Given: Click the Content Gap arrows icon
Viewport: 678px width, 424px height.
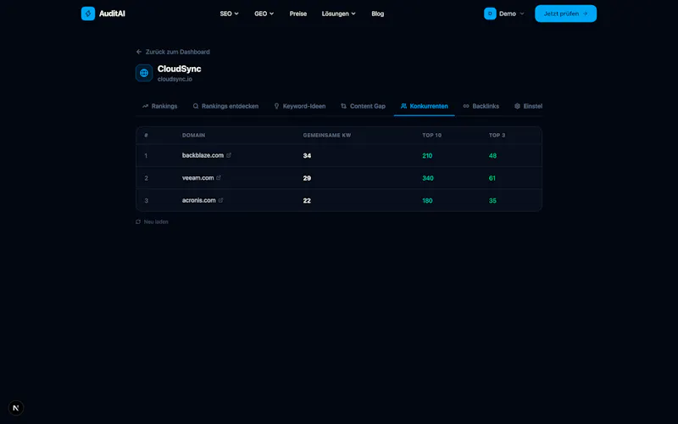Looking at the screenshot, I should pyautogui.click(x=344, y=106).
